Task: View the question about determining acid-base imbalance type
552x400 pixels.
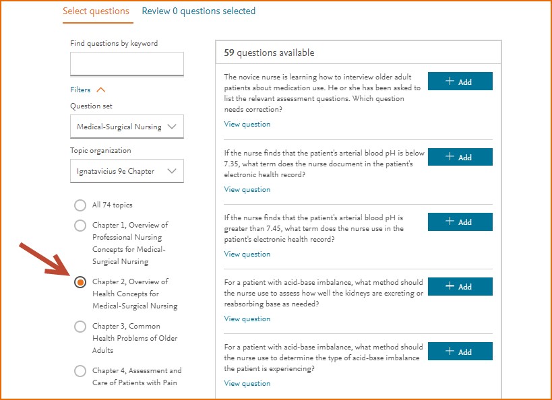Action: (x=247, y=383)
